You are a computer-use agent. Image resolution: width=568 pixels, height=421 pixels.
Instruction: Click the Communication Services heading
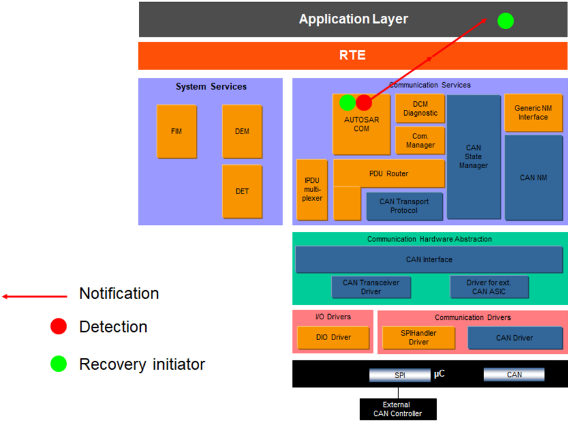tap(430, 85)
